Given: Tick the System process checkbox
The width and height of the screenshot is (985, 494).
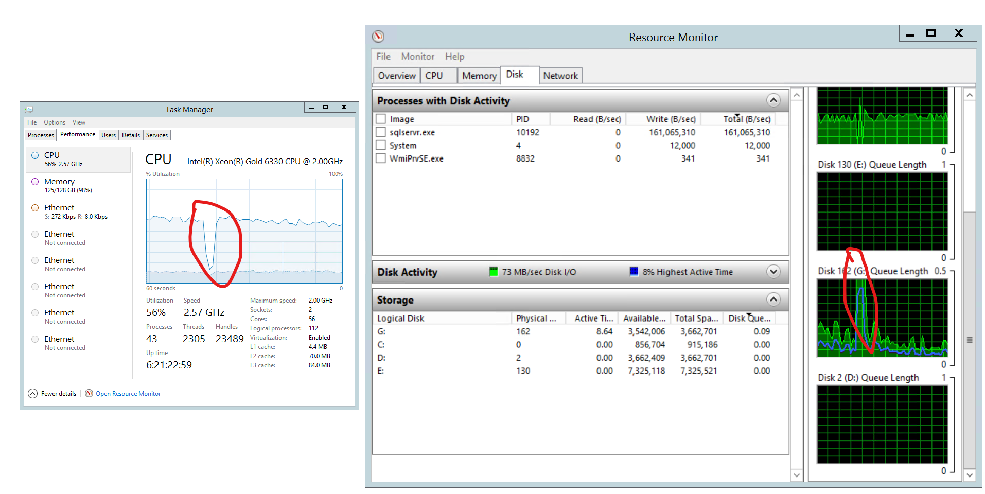Looking at the screenshot, I should coord(381,146).
